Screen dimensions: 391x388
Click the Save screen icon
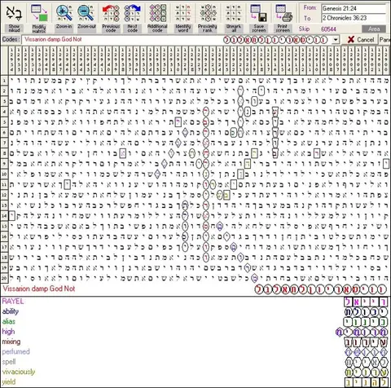tap(258, 13)
